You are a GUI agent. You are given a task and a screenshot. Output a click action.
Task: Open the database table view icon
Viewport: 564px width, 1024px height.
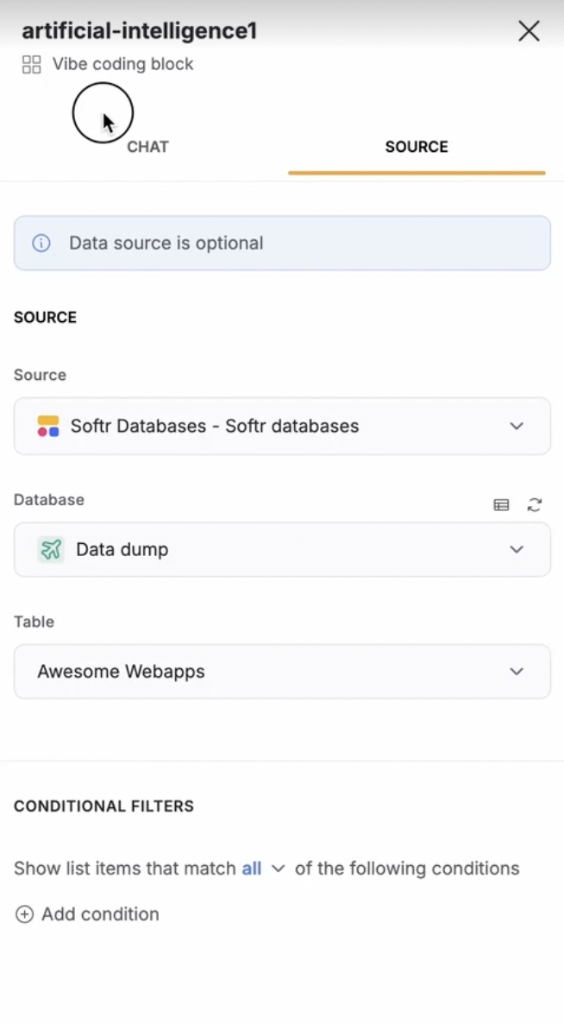[x=501, y=505]
